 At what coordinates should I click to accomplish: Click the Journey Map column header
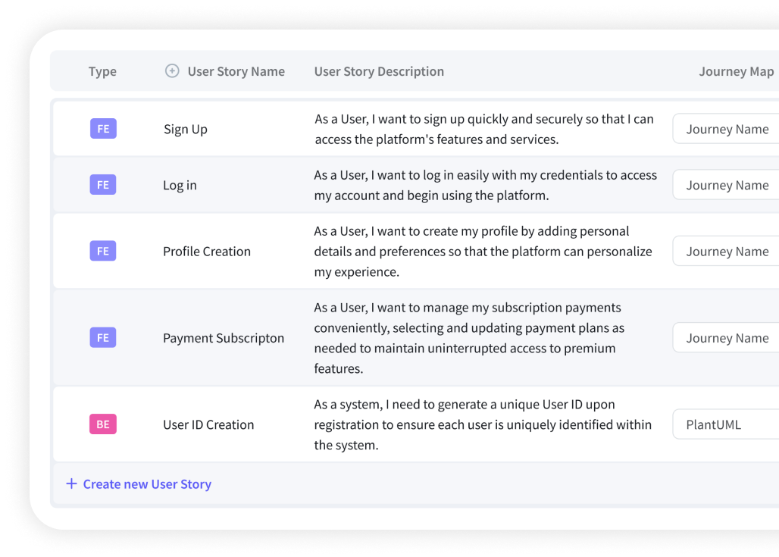(736, 71)
